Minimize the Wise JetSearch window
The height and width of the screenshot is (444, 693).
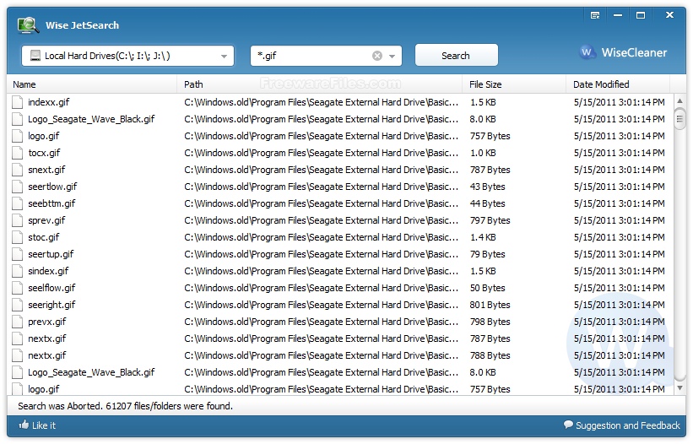click(x=618, y=15)
